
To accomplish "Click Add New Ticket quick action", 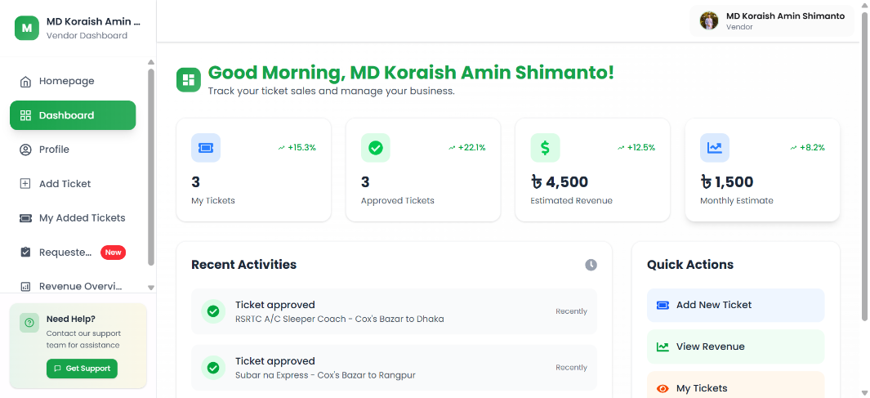I will (x=735, y=305).
